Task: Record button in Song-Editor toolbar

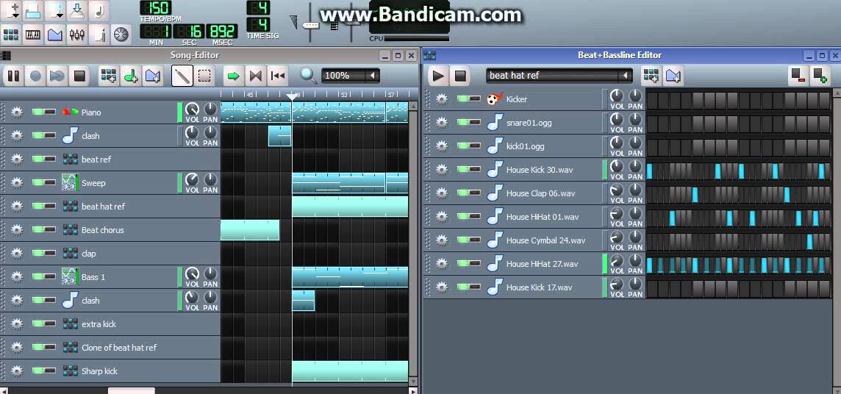Action: click(x=35, y=76)
